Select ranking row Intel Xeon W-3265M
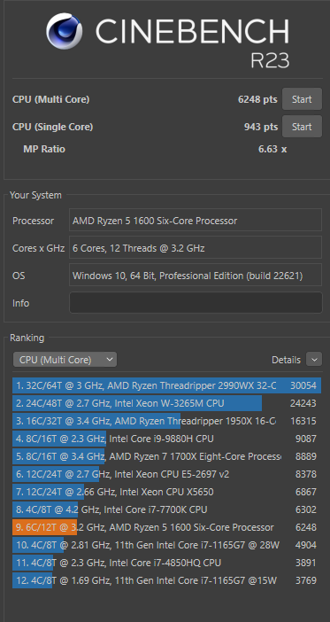The height and width of the screenshot is (622, 330). [x=166, y=403]
